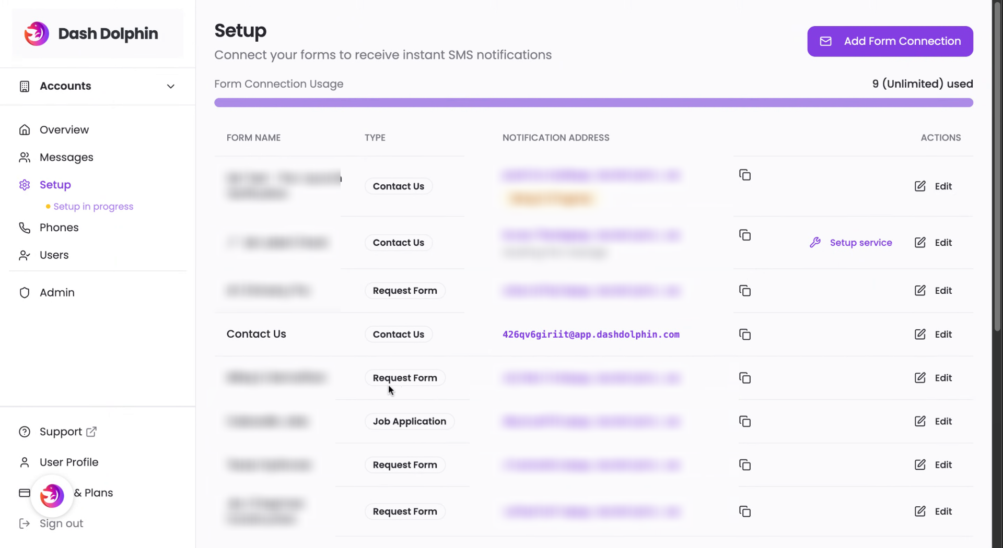Click the Dash Dolphin logo at top
The height and width of the screenshot is (548, 1003).
(91, 33)
